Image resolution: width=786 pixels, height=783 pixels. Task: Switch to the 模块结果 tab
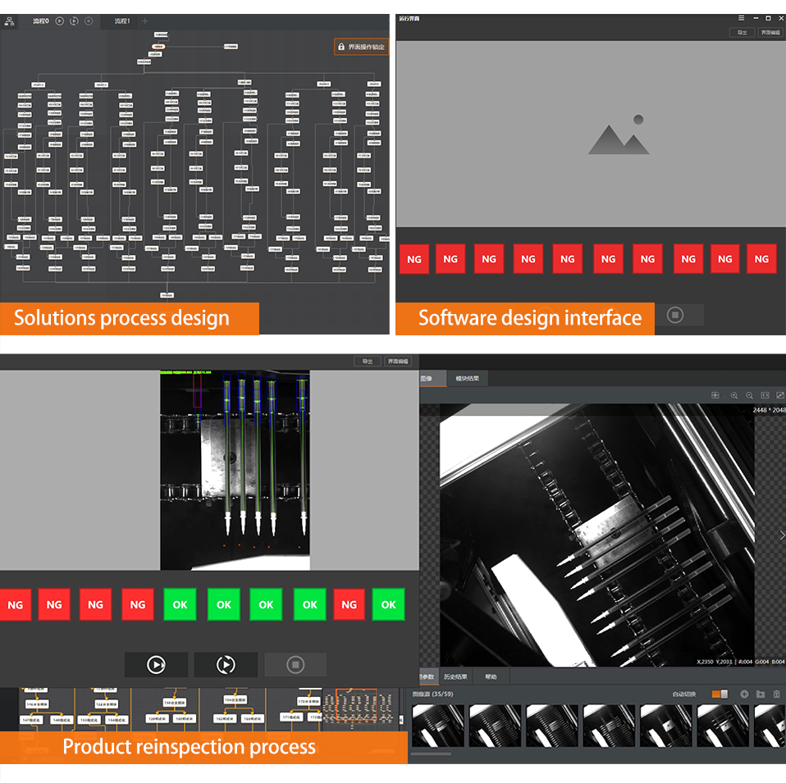(467, 379)
